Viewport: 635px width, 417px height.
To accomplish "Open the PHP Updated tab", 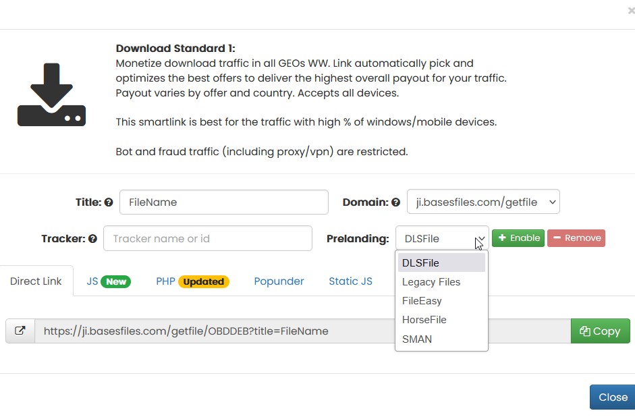I will point(192,281).
